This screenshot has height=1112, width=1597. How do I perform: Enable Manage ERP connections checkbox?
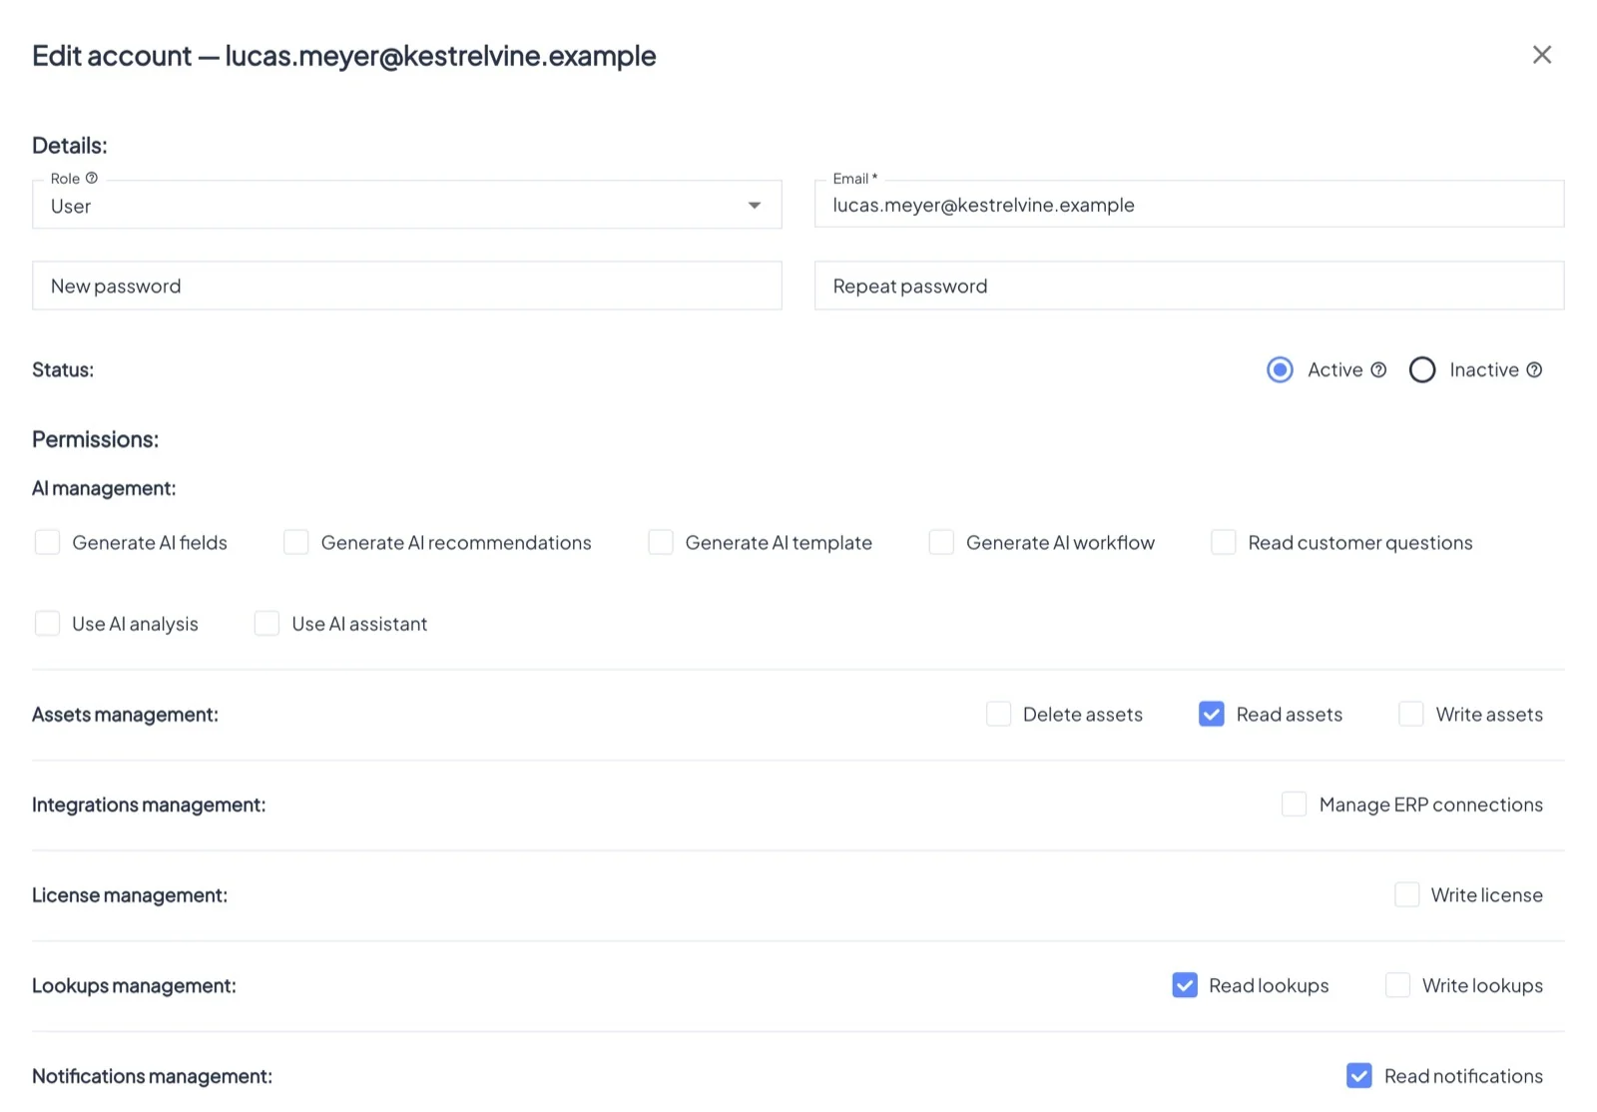pos(1294,804)
